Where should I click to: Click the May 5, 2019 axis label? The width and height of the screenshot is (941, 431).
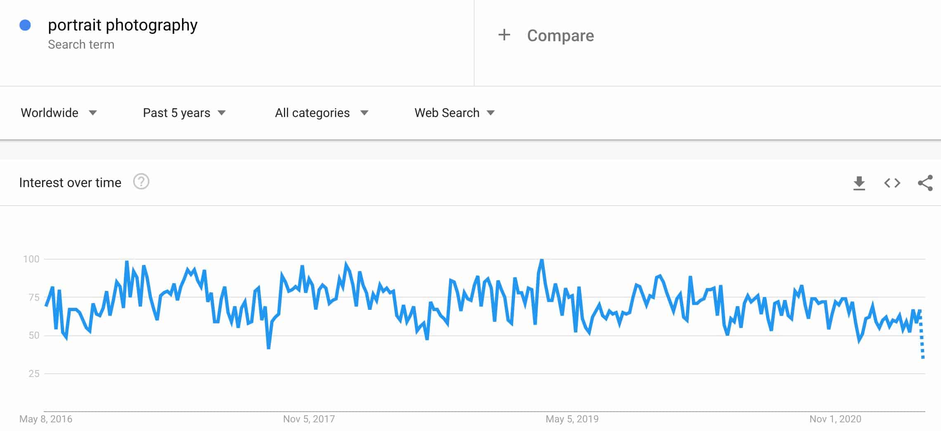(x=572, y=419)
